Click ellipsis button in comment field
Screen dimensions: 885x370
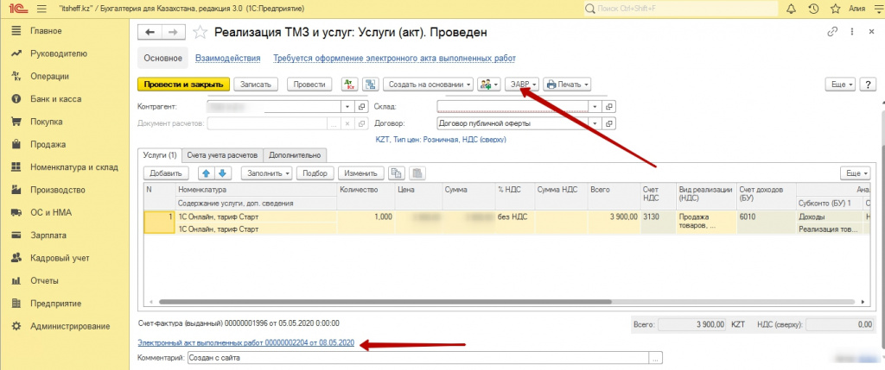tap(656, 358)
